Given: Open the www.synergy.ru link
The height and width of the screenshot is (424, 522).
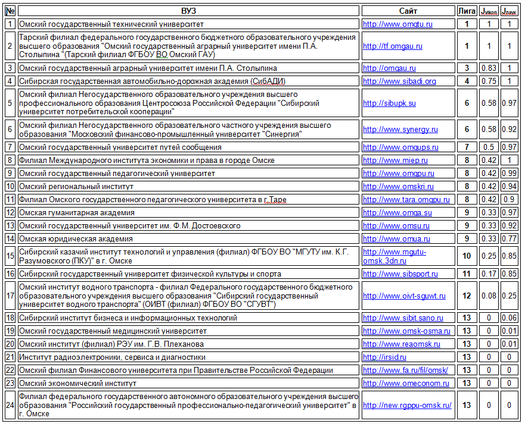Looking at the screenshot, I should click(400, 130).
